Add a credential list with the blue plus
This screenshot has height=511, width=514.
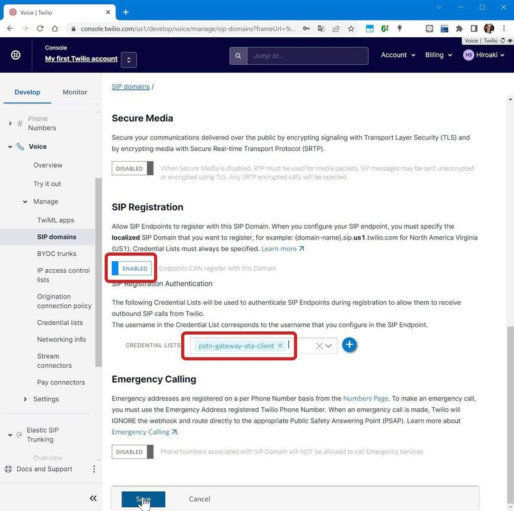click(x=350, y=345)
